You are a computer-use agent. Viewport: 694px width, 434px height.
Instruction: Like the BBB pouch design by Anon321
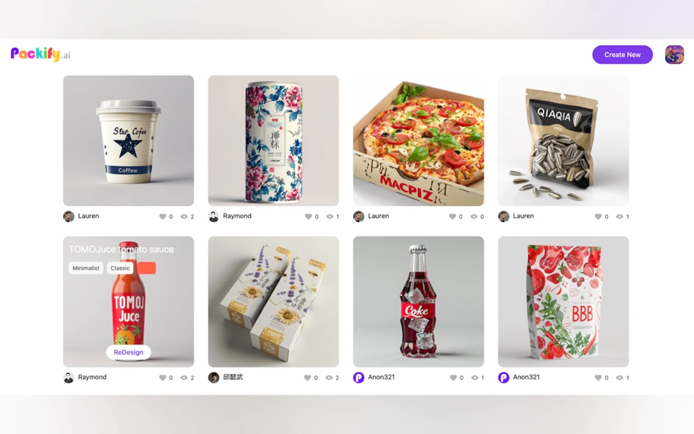pos(598,377)
